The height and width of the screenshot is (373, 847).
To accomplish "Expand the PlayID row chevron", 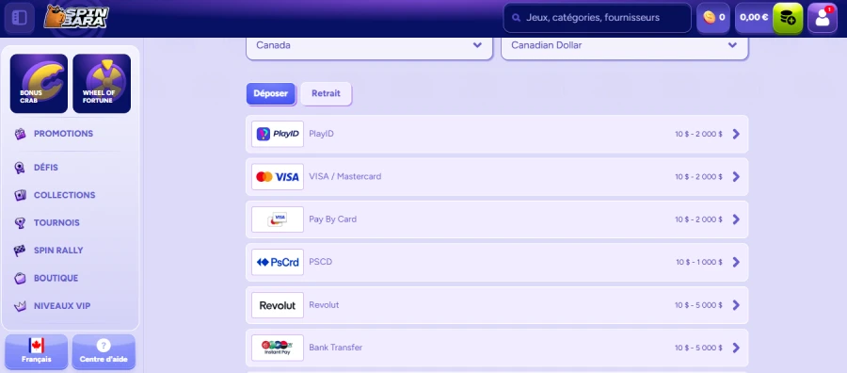I will (736, 134).
